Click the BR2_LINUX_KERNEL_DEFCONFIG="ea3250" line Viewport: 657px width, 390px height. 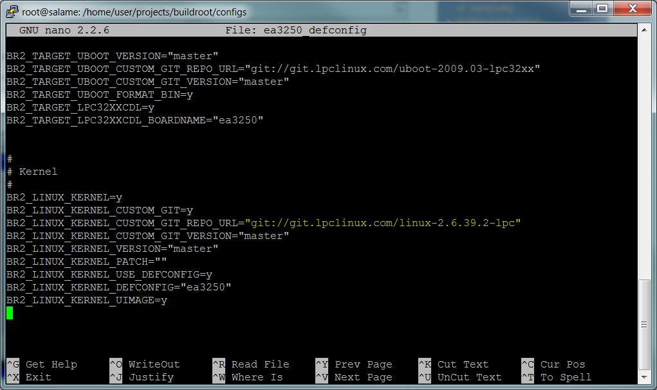119,287
